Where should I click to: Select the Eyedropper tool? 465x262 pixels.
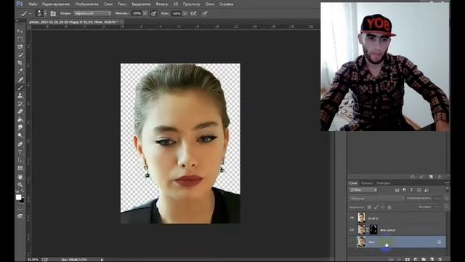20,71
